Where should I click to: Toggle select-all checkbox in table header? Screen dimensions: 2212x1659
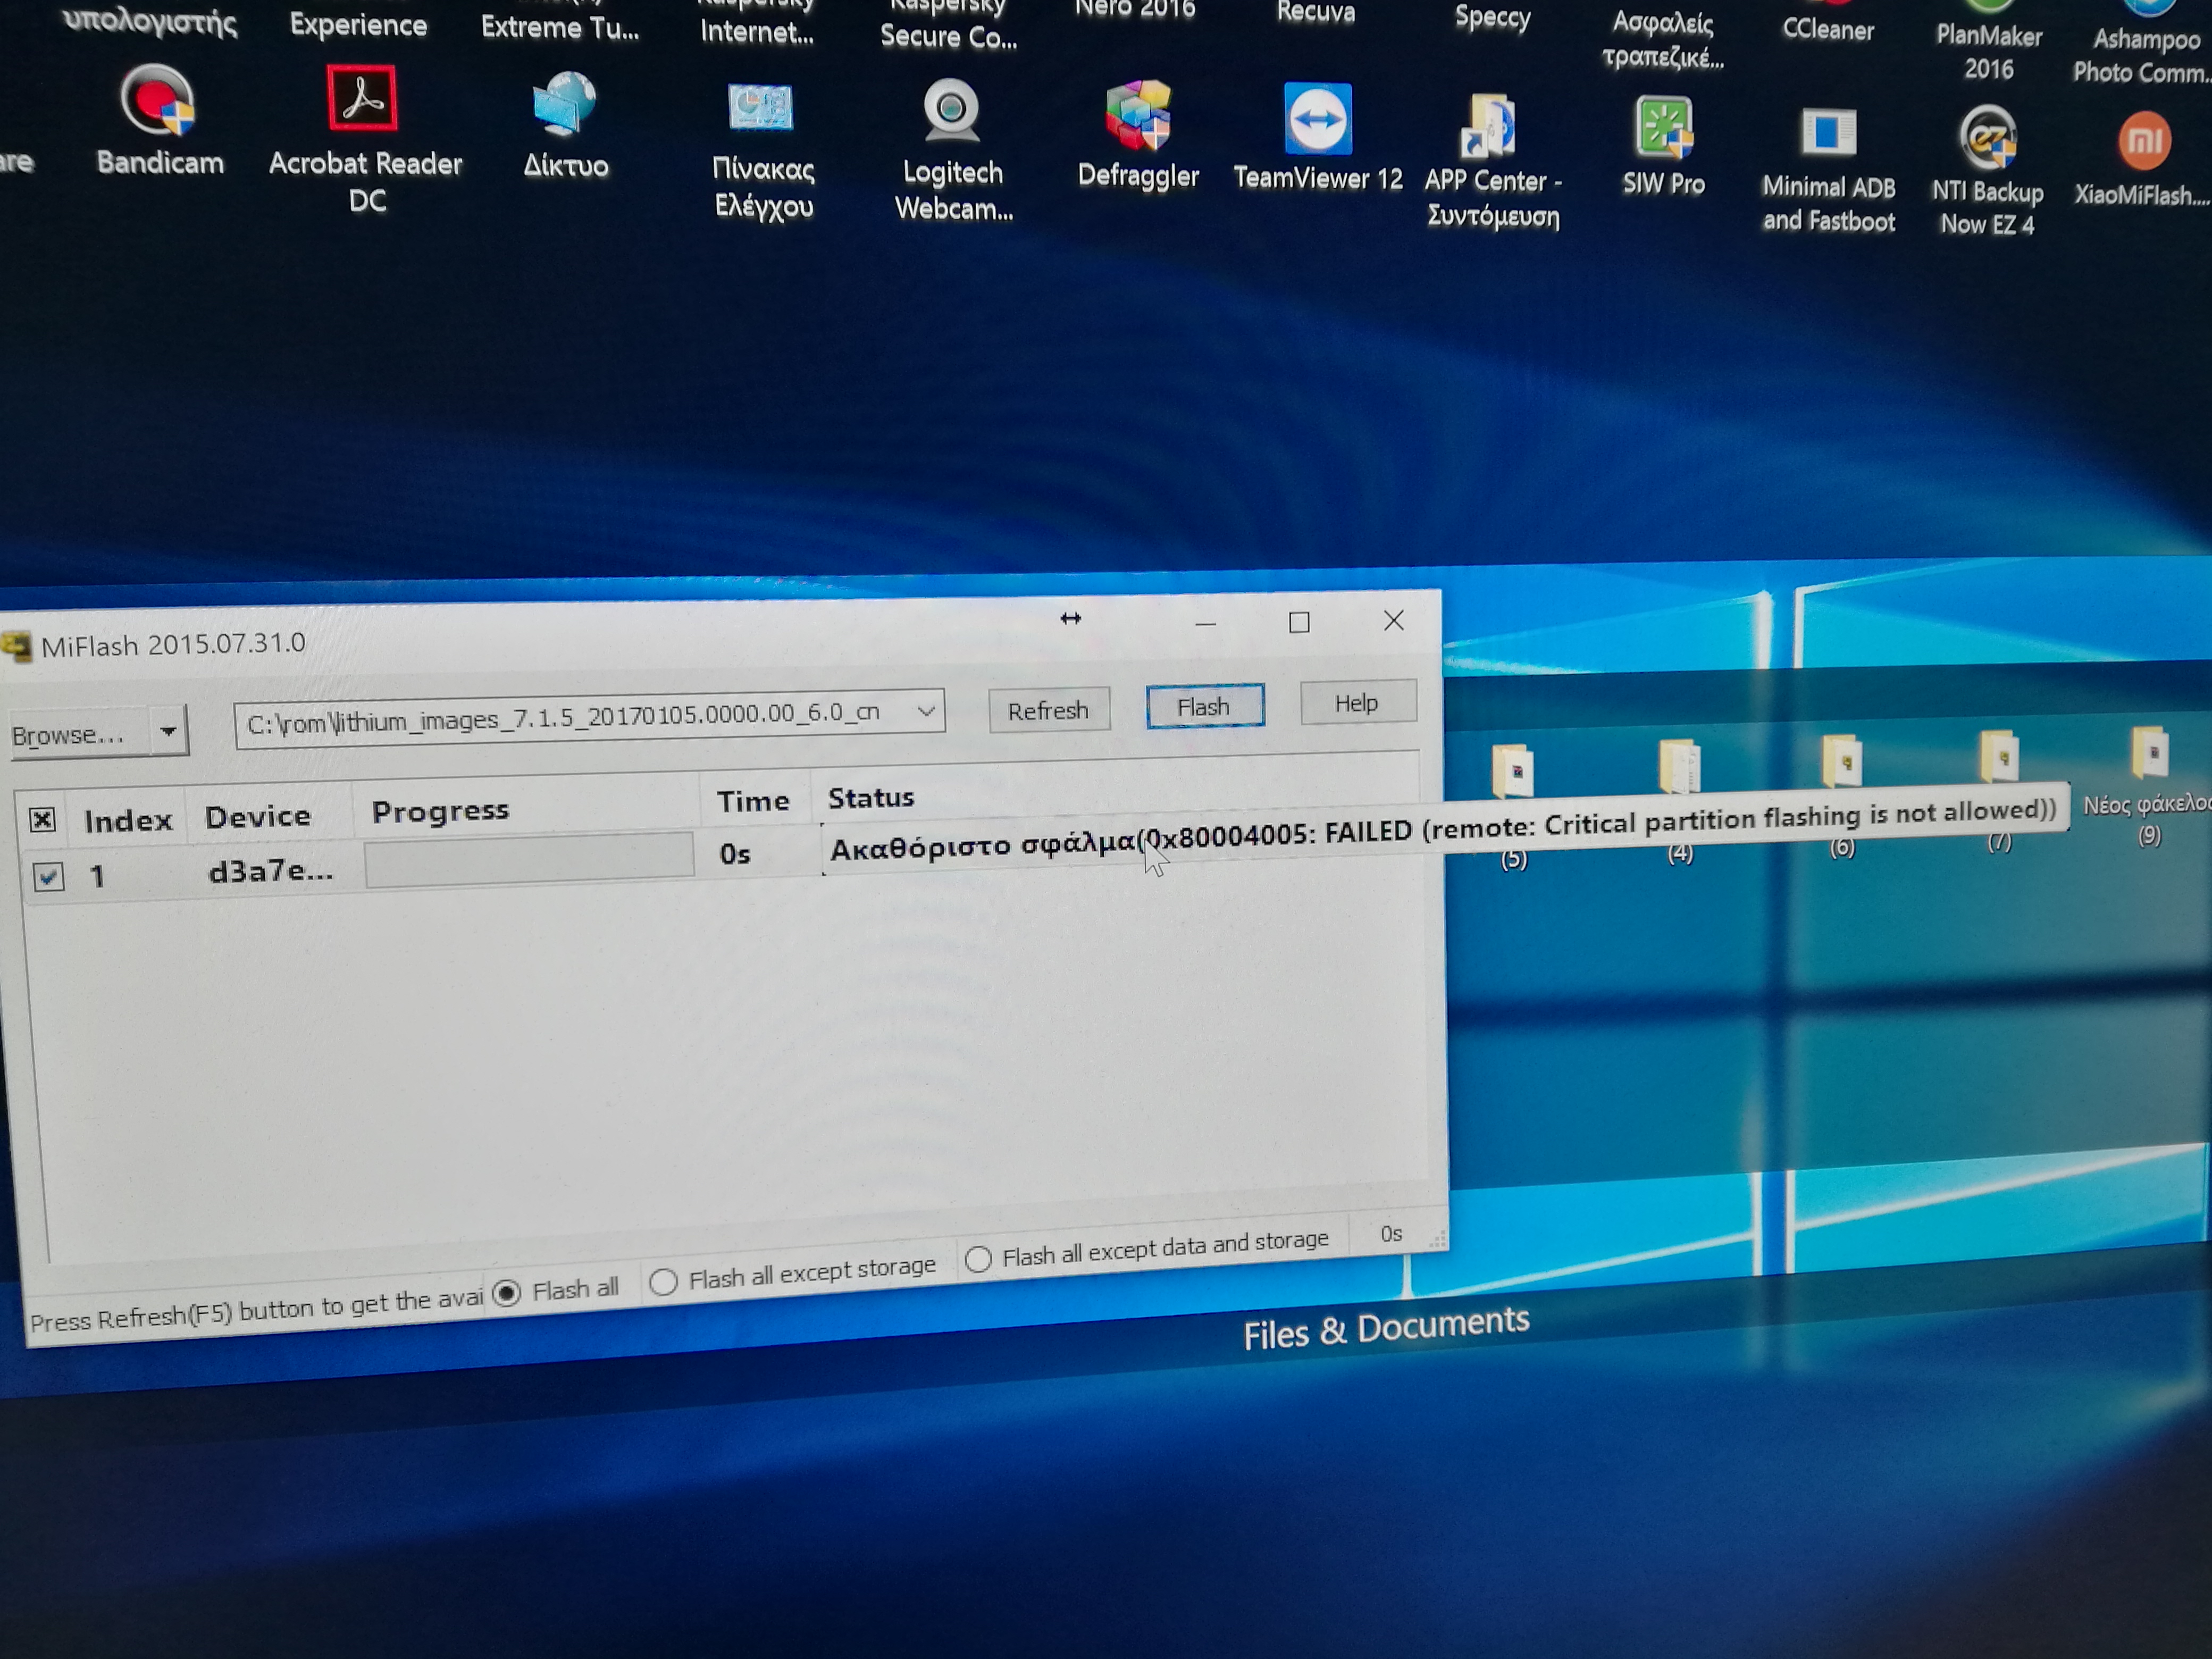(42, 820)
